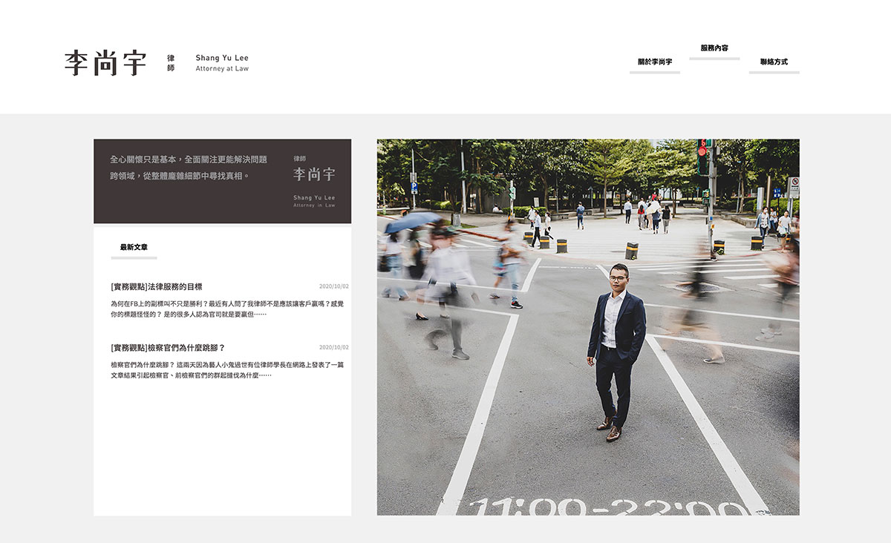Image resolution: width=891 pixels, height=543 pixels.
Task: Click excerpt starting 檢察官們為什麼跳腳？這兩天因為
Action: pos(227,369)
